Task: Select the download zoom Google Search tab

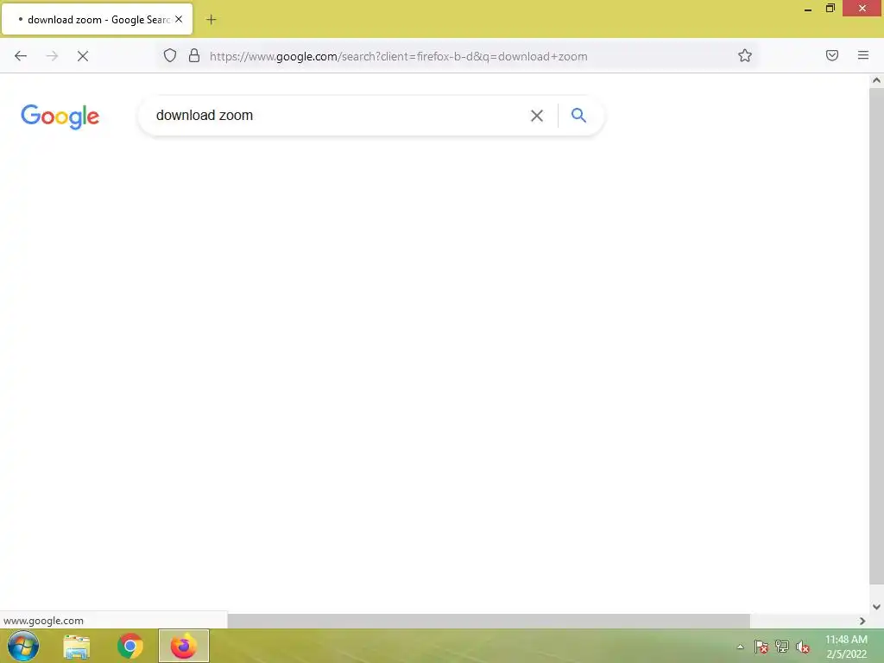Action: coord(97,20)
